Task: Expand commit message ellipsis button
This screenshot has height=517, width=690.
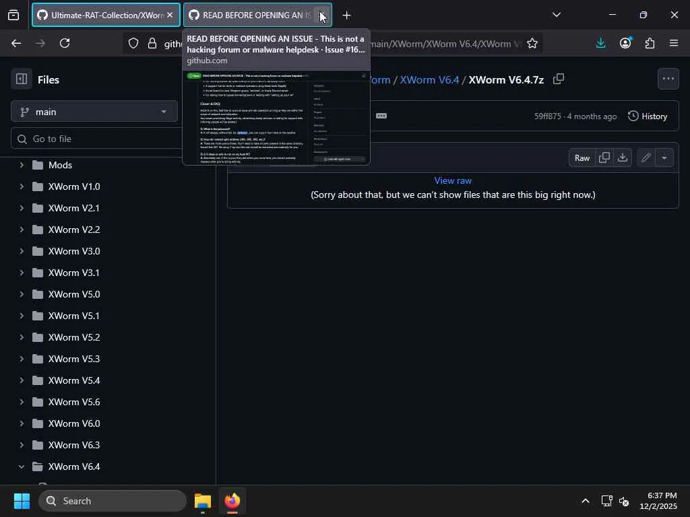Action: coord(381,116)
